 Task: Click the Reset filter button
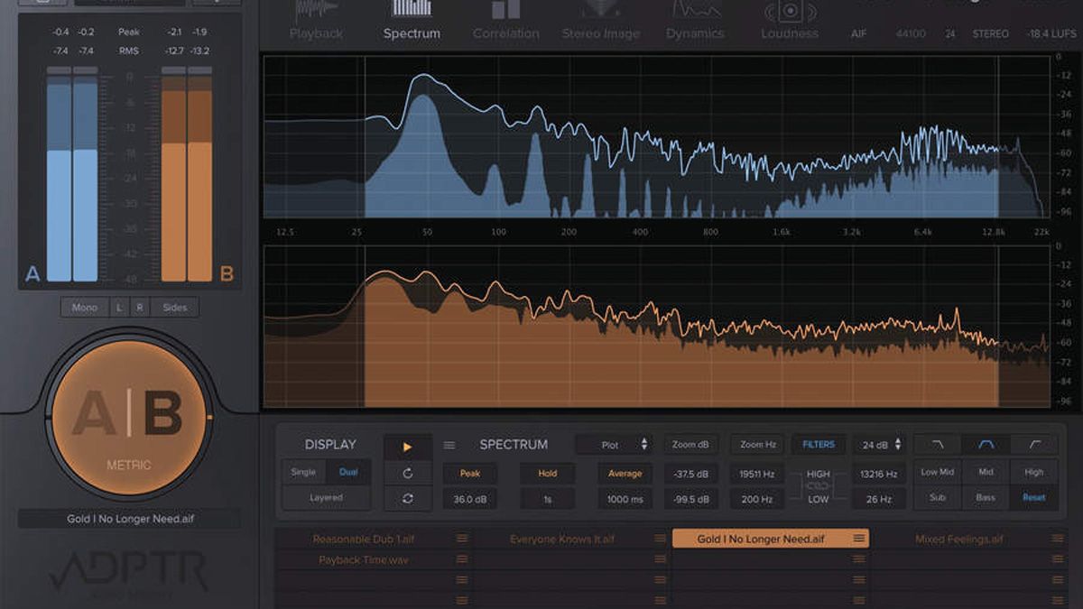pyautogui.click(x=1034, y=497)
